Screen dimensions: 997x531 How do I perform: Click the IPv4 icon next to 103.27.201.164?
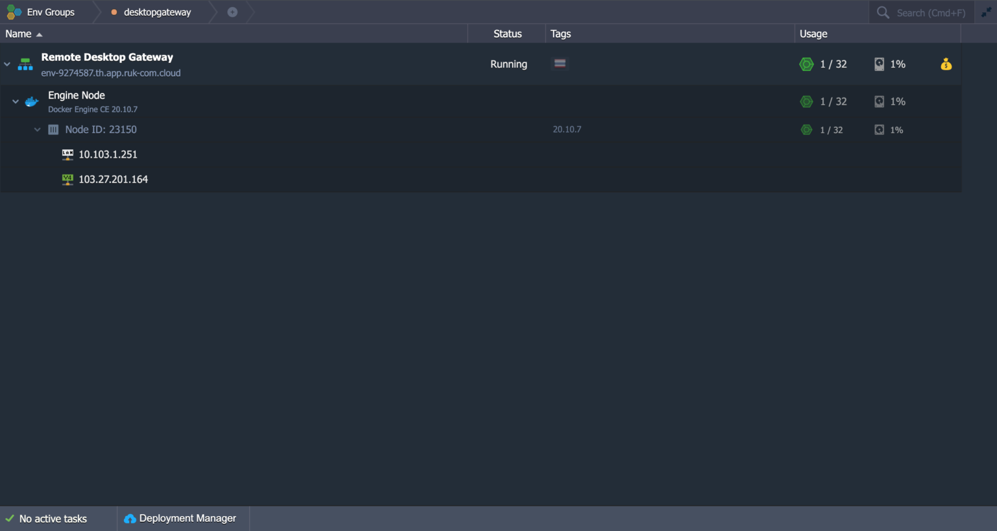68,179
